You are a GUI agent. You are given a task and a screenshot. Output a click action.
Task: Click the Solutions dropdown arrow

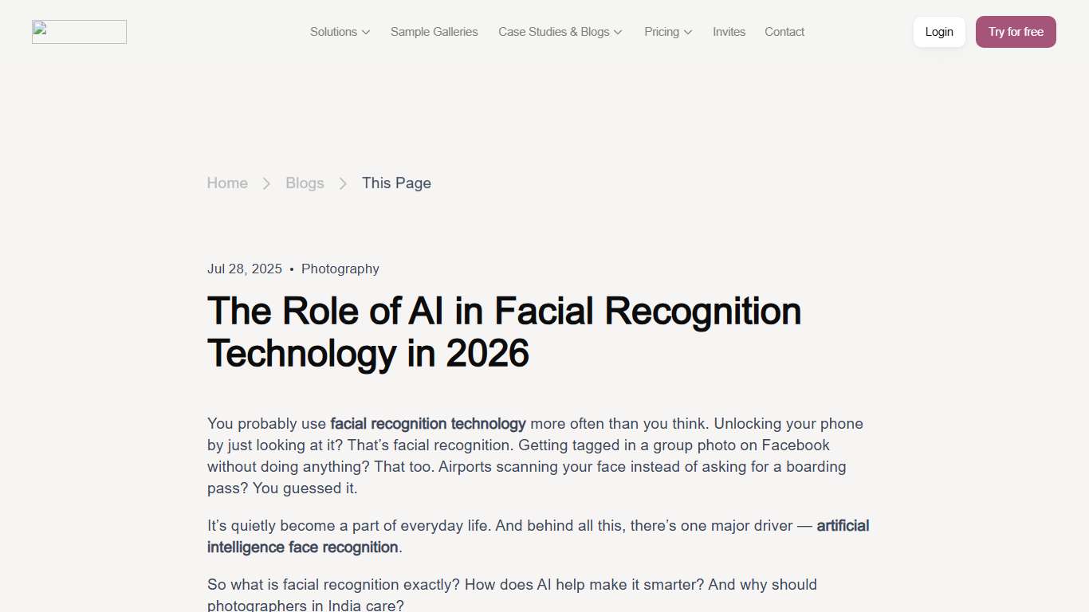click(x=367, y=32)
